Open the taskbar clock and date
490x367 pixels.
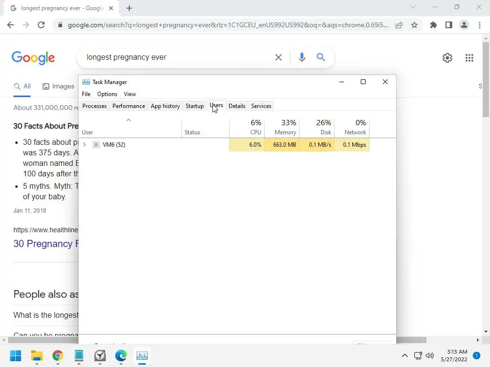click(454, 356)
